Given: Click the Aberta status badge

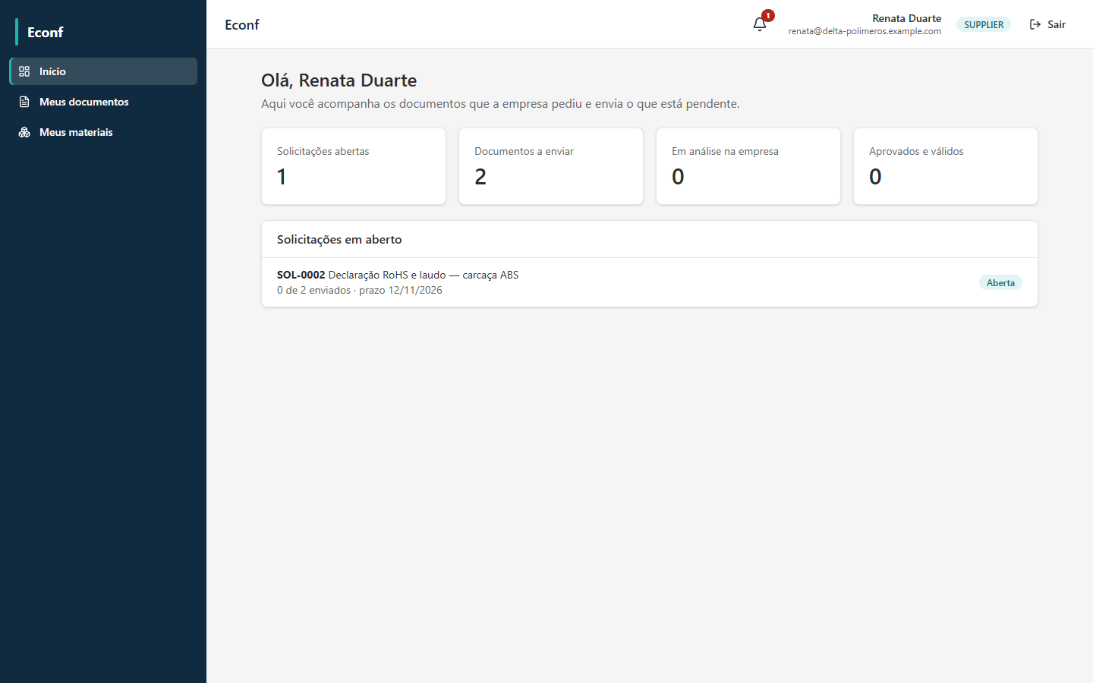Looking at the screenshot, I should click(x=1000, y=282).
